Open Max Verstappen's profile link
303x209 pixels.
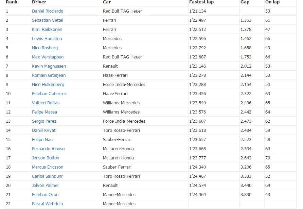coord(48,57)
